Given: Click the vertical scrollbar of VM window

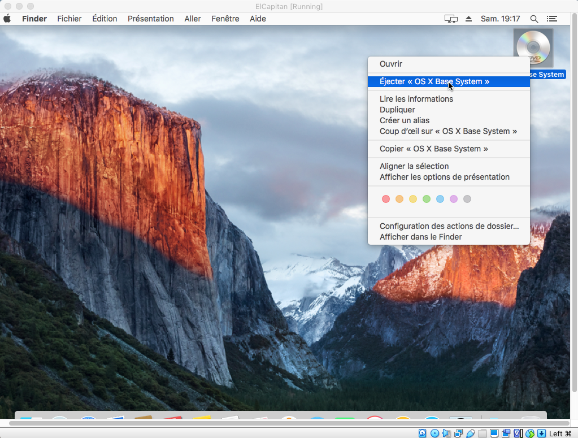Looking at the screenshot, I should (x=574, y=203).
